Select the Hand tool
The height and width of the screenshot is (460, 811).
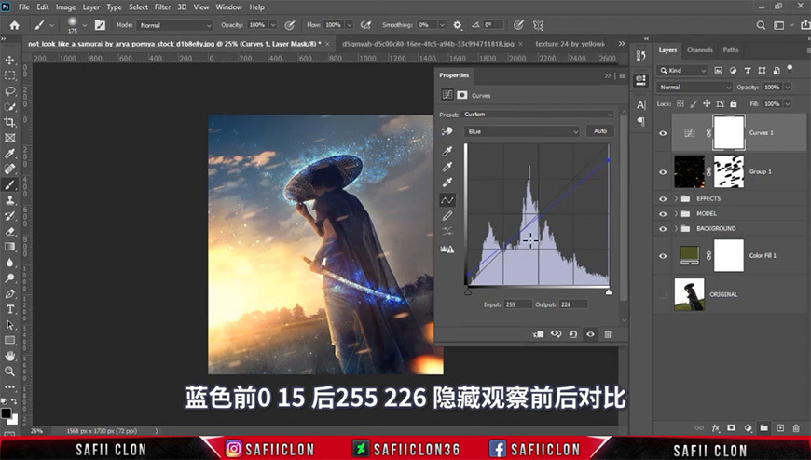9,356
